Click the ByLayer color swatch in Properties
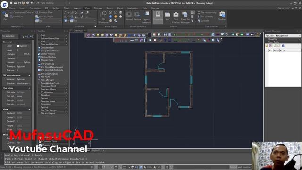 18,46
